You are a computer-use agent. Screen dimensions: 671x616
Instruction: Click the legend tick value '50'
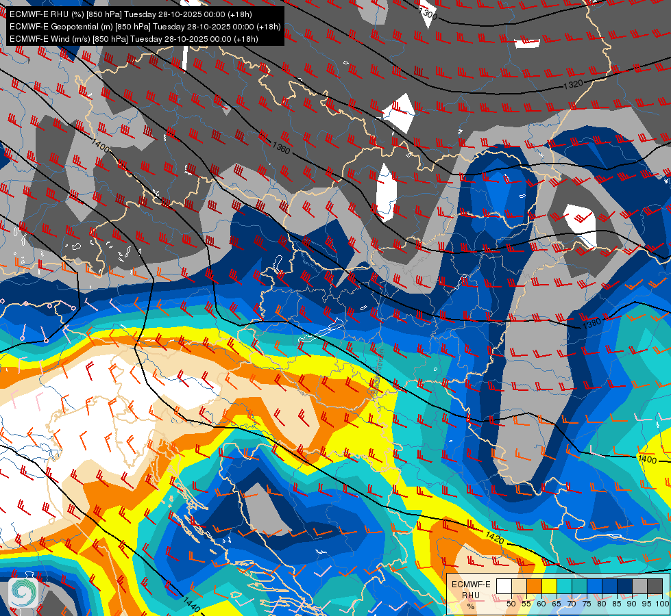pyautogui.click(x=511, y=604)
